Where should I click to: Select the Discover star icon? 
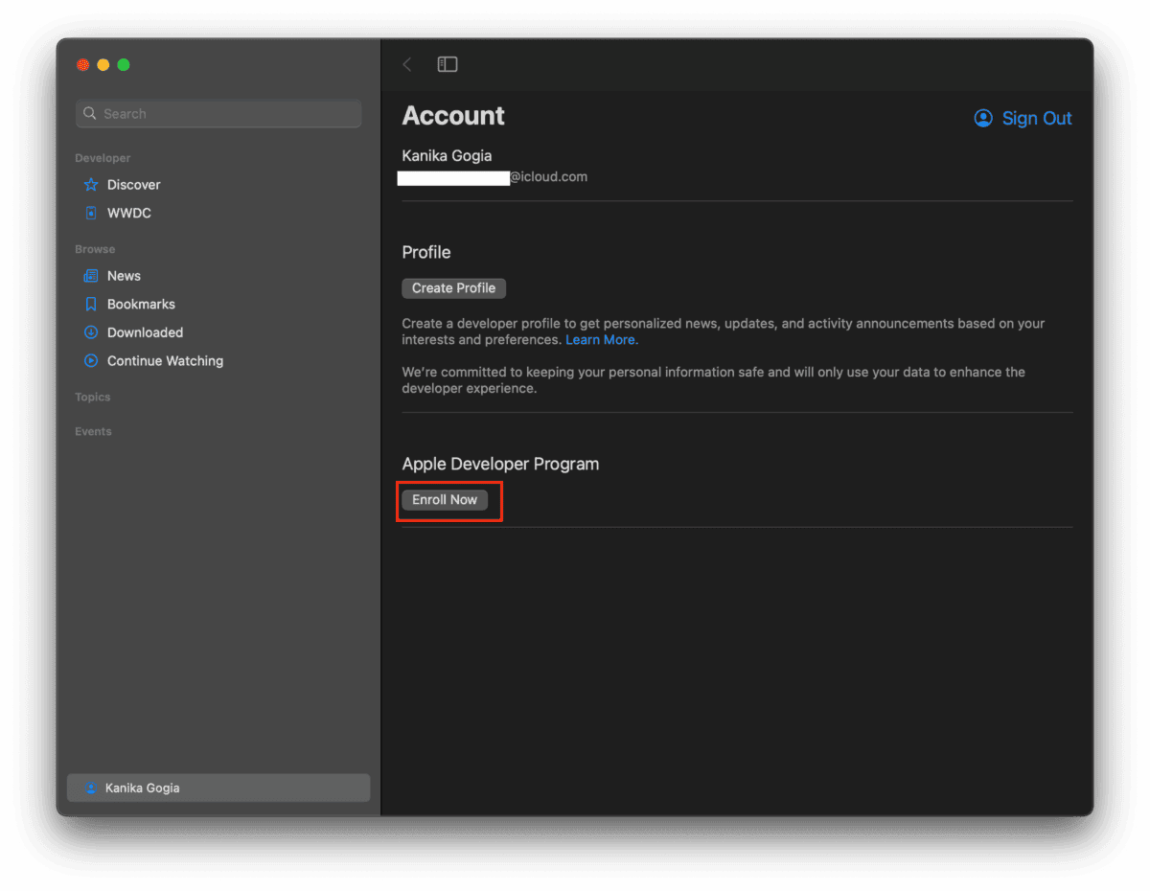coord(91,184)
